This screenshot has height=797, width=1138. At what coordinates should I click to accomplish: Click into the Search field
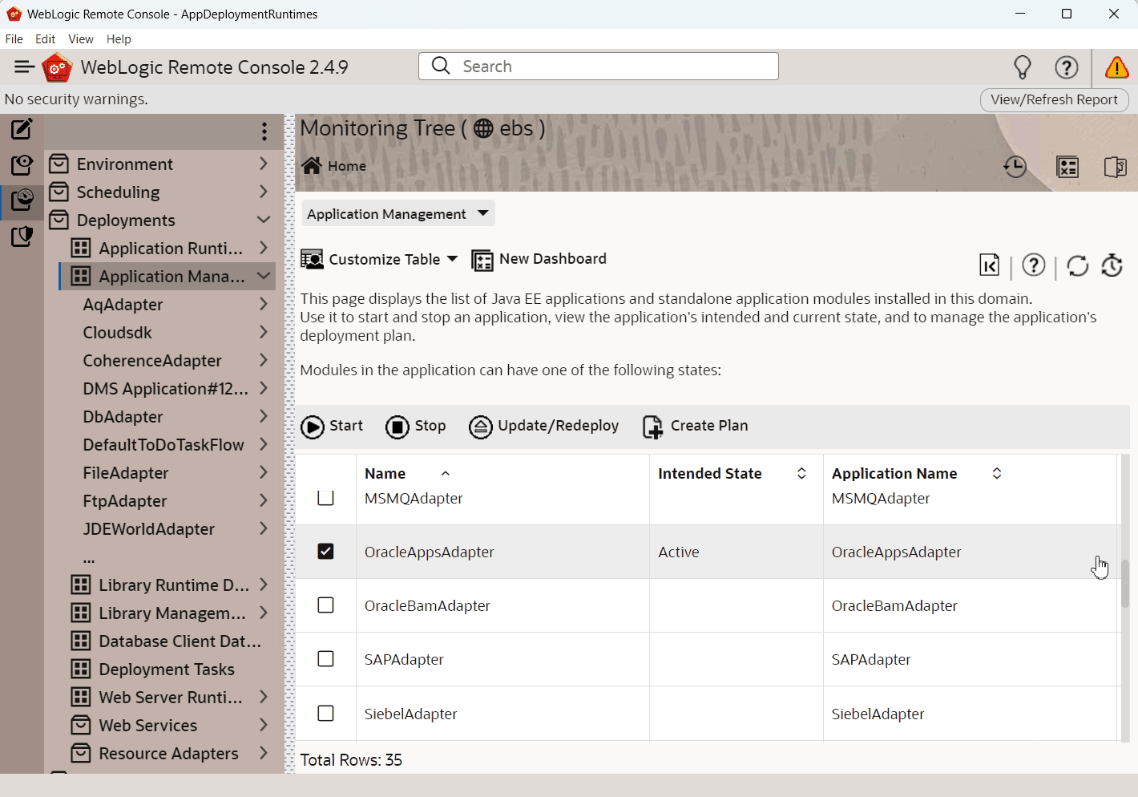[x=598, y=66]
